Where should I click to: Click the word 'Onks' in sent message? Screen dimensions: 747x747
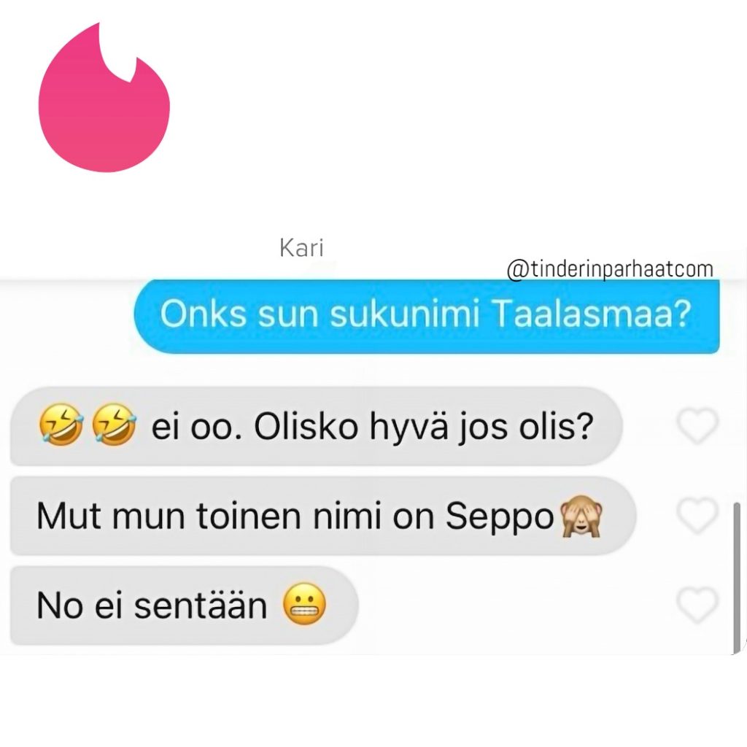(x=204, y=315)
